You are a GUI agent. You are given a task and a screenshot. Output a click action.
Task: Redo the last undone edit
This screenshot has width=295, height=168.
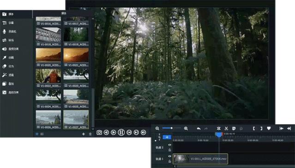206,128
